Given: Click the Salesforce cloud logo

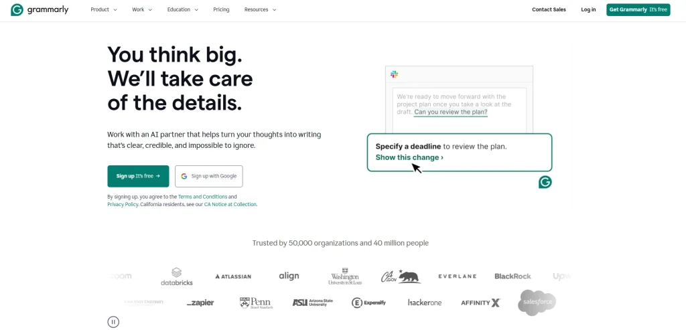Looking at the screenshot, I should click(x=537, y=303).
